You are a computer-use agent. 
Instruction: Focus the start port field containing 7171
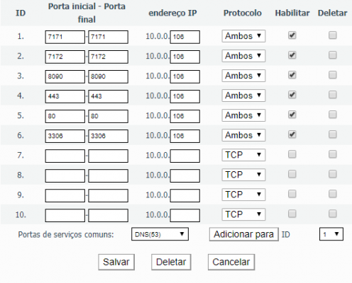click(x=65, y=37)
